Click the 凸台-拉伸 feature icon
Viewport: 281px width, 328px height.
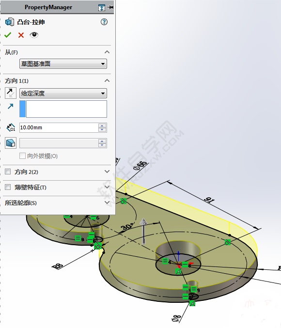point(10,22)
